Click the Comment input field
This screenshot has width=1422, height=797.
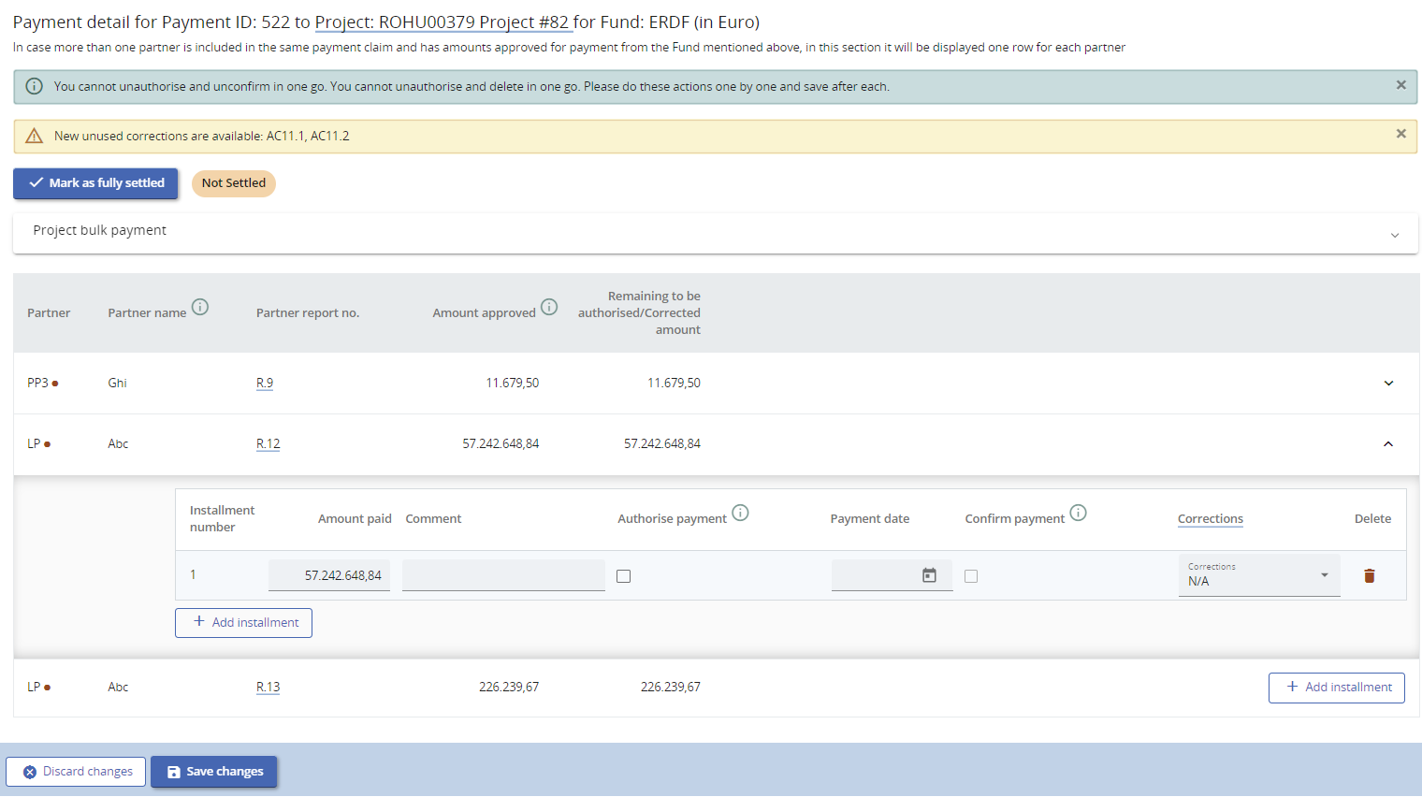click(503, 575)
